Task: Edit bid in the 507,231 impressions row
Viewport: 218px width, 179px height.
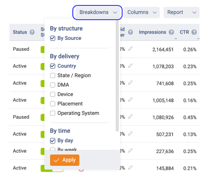Action: (130, 134)
